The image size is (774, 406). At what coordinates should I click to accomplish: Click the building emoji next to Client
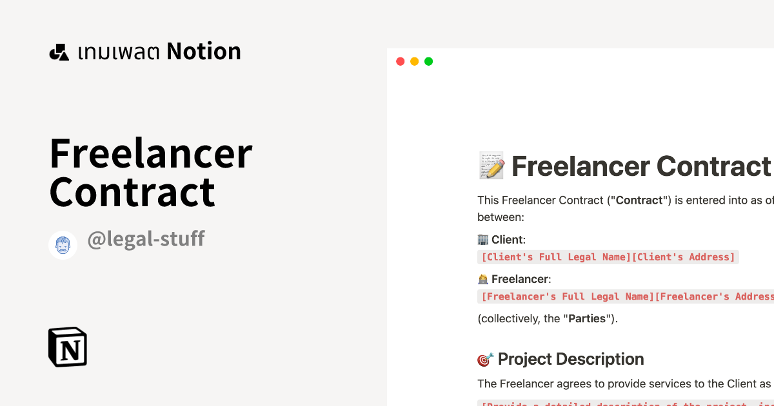[482, 239]
